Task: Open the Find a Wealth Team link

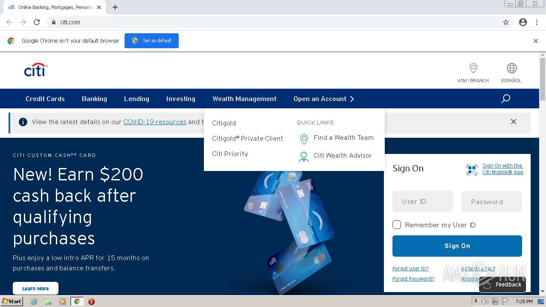Action: coord(343,138)
